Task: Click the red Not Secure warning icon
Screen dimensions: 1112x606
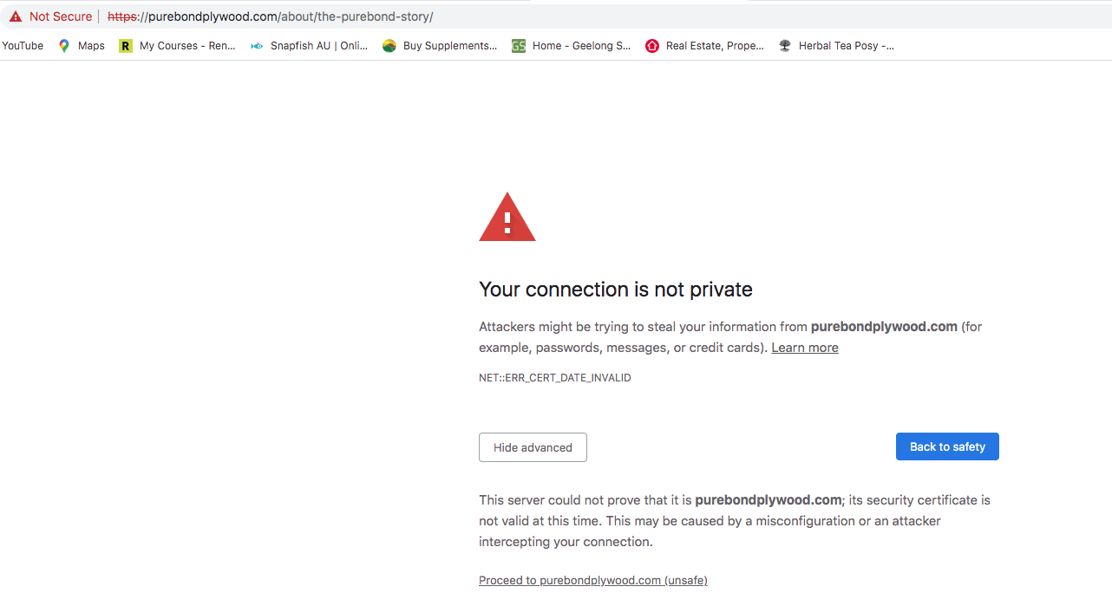Action: [x=16, y=16]
